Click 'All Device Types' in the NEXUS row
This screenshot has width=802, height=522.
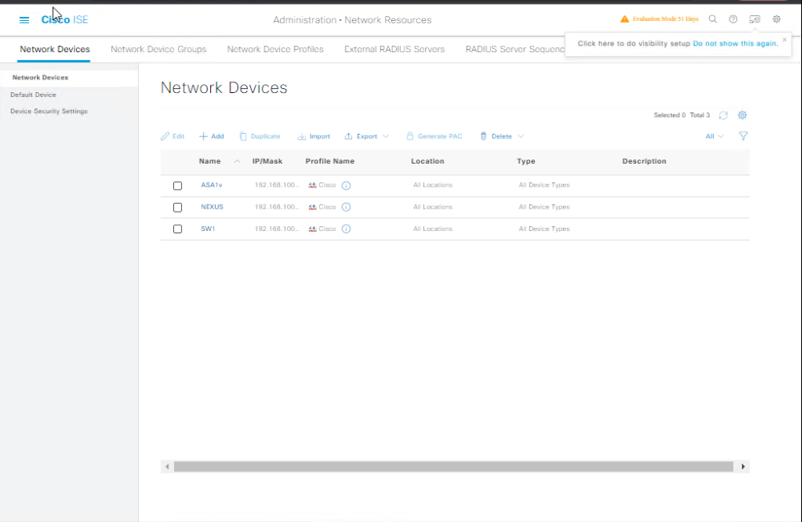click(545, 207)
